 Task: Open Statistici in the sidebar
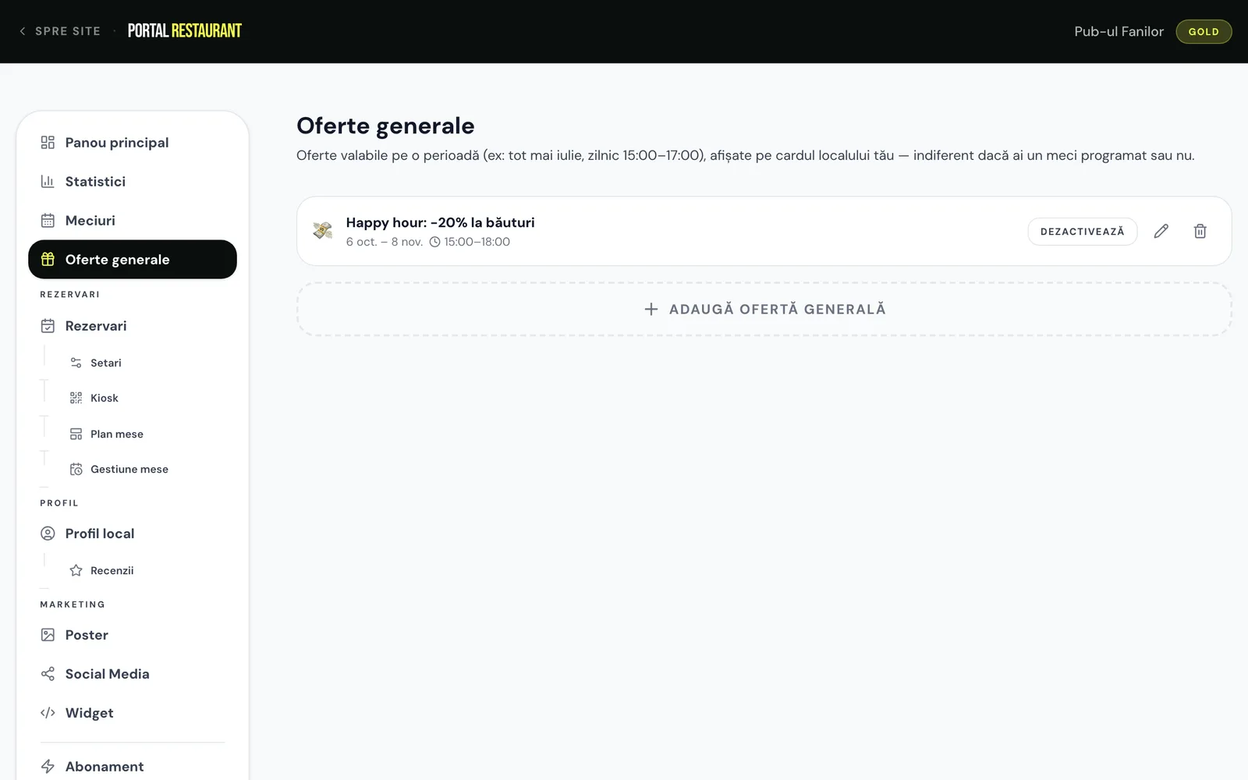[x=133, y=182]
